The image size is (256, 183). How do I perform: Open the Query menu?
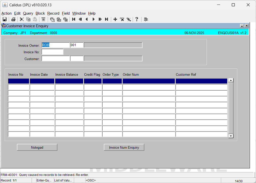tap(28, 13)
